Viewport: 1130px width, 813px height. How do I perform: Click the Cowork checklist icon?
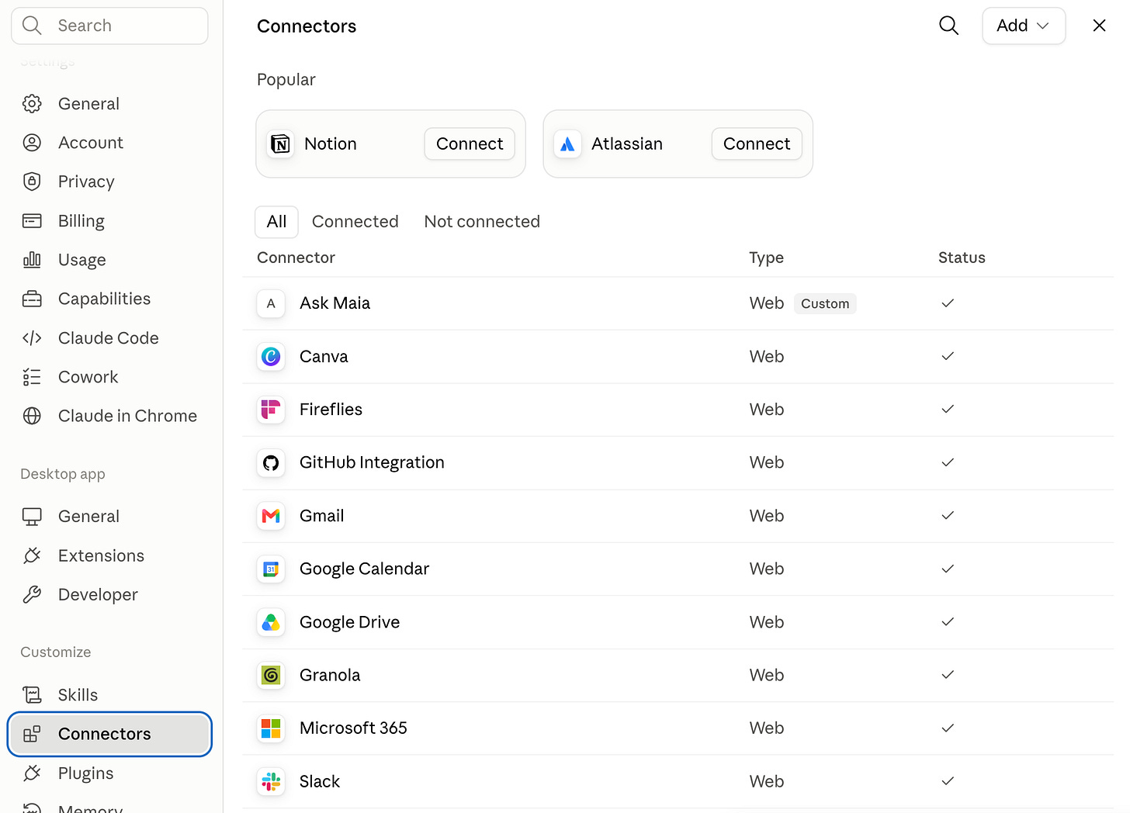click(x=32, y=377)
